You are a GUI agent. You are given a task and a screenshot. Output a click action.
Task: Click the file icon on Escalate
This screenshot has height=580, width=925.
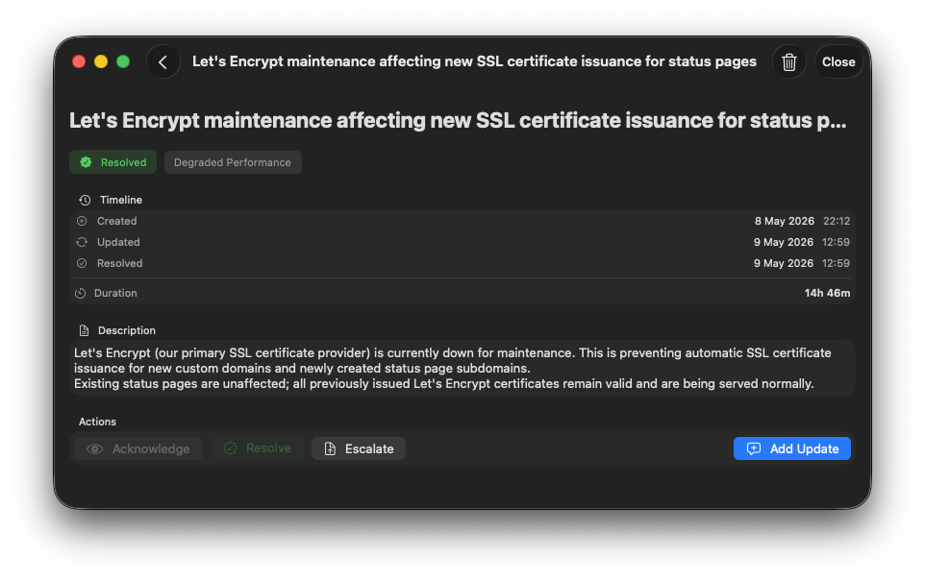(331, 449)
